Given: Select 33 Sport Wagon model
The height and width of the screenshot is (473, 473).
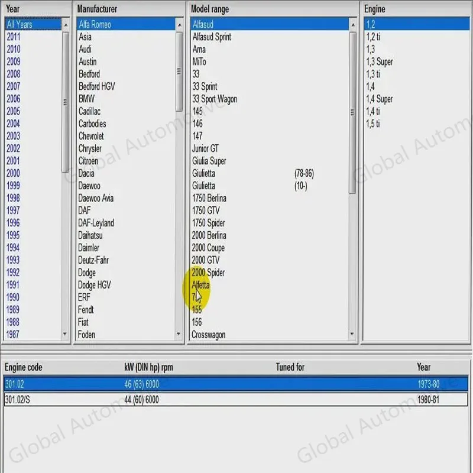Looking at the screenshot, I should pyautogui.click(x=215, y=99).
